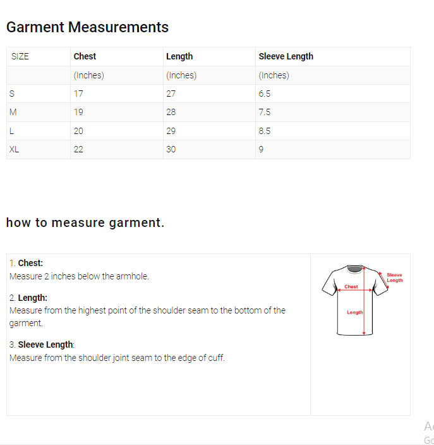Click the Chest column header in table
This screenshot has height=445, width=434.
pyautogui.click(x=85, y=56)
